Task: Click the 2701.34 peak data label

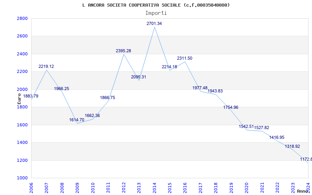Action: 154,23
